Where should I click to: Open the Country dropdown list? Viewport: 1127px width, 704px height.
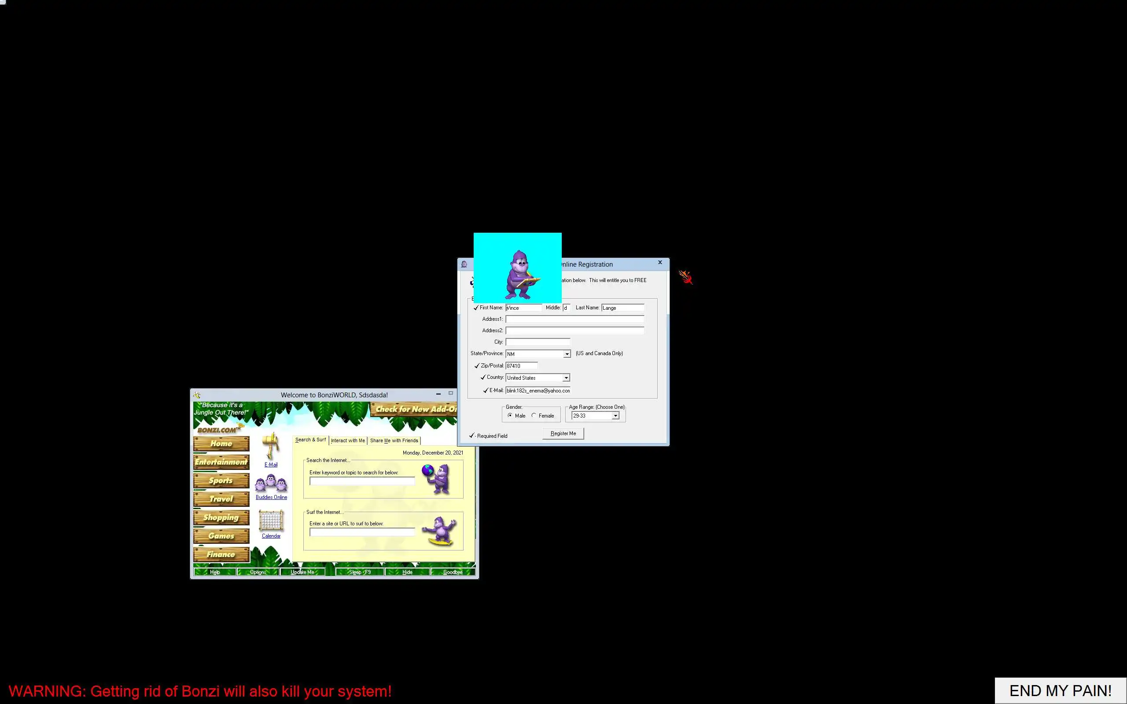coord(566,378)
